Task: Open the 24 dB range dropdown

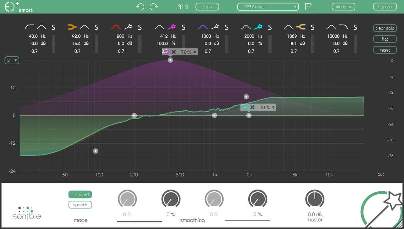Action: tap(12, 60)
